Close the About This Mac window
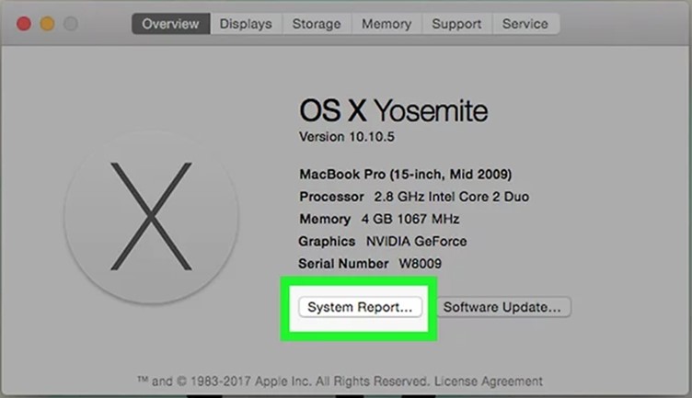Screen dimensions: 692x398 [23, 23]
